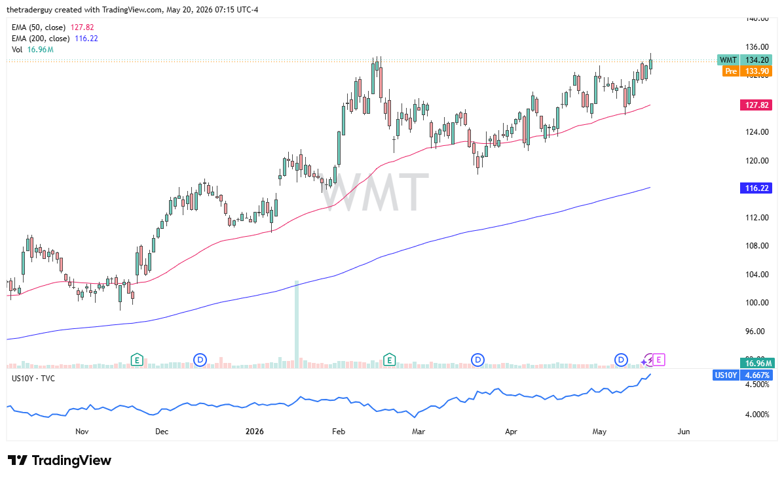Click the 2026 label on the time axis
Viewport: 784px width, 480px height.
click(255, 431)
